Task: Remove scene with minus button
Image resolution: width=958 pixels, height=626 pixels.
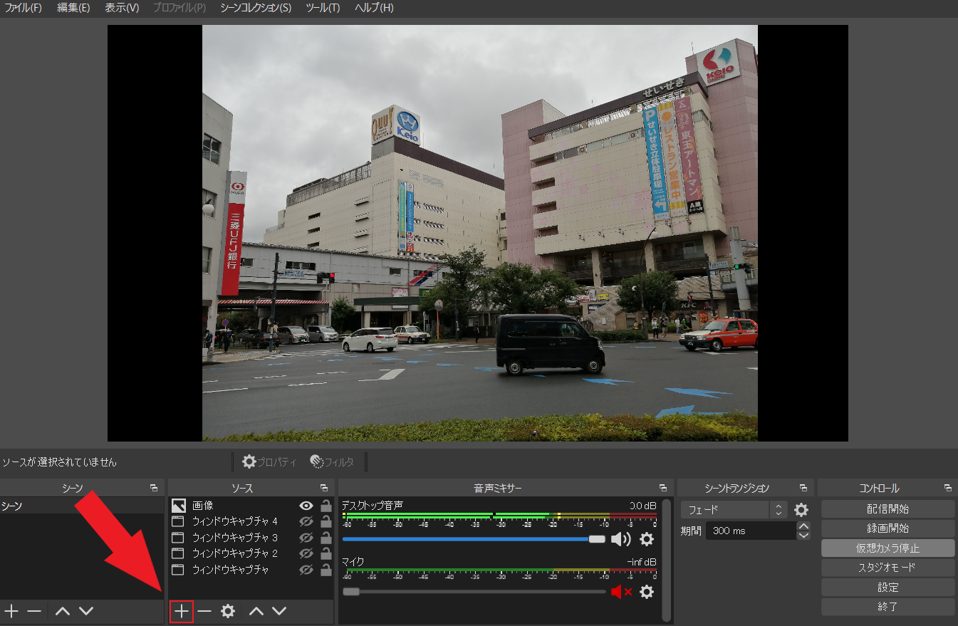Action: tap(34, 611)
